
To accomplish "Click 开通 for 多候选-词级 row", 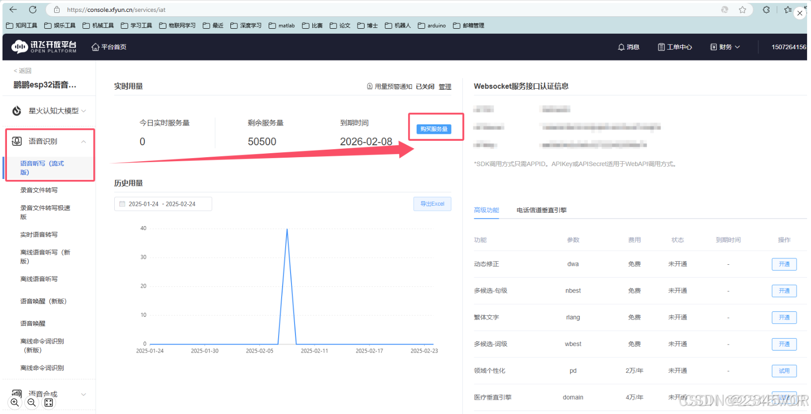I will (x=784, y=344).
